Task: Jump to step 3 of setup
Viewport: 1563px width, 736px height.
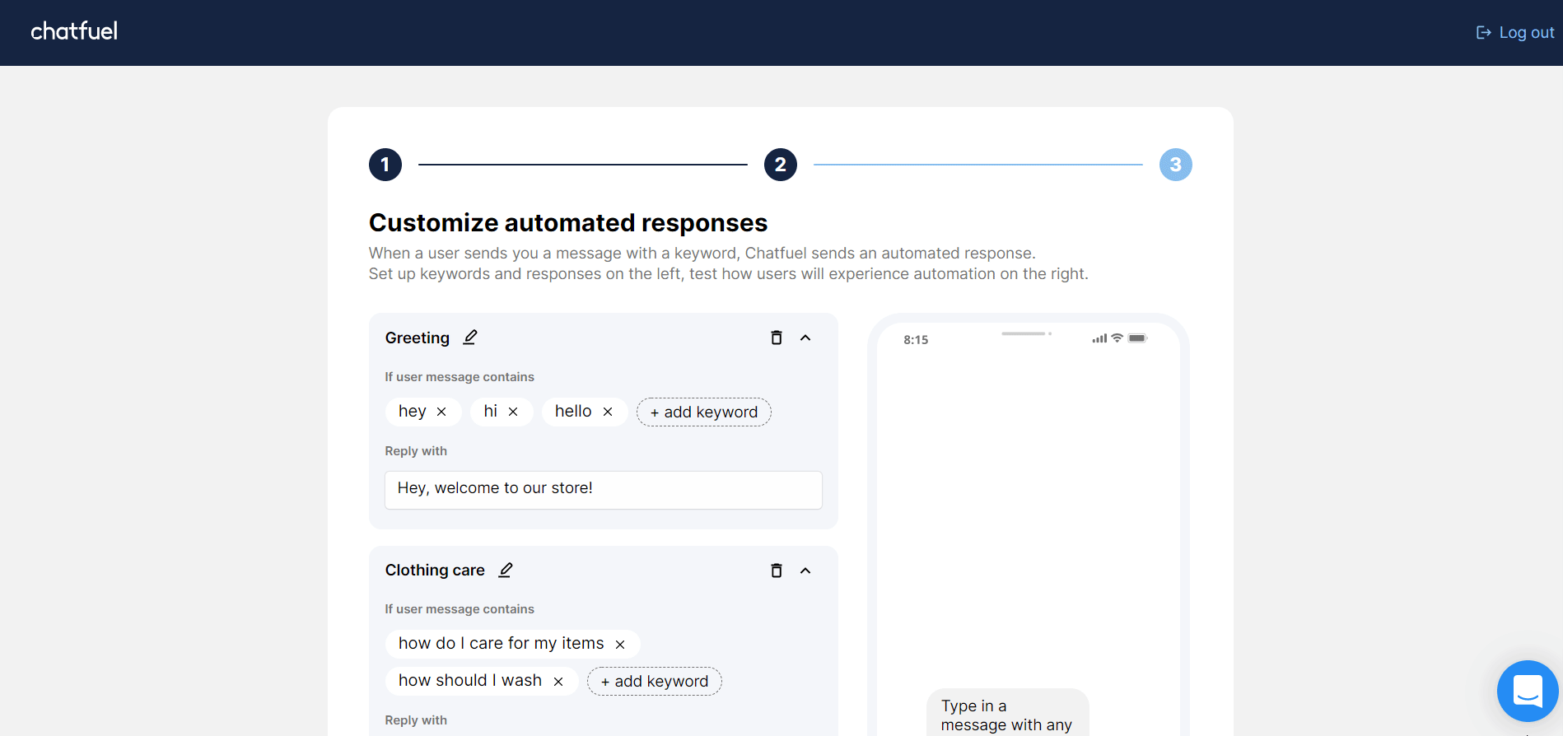Action: (x=1175, y=165)
